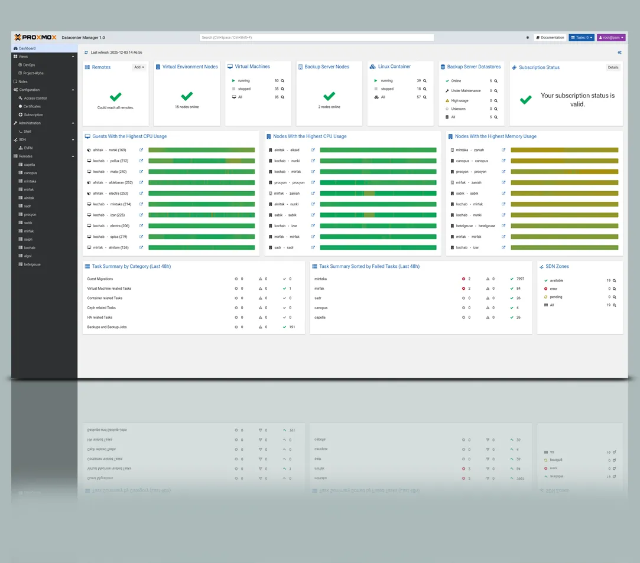Click magnifier next to stopped Linux Containers
The width and height of the screenshot is (640, 563).
click(x=424, y=89)
